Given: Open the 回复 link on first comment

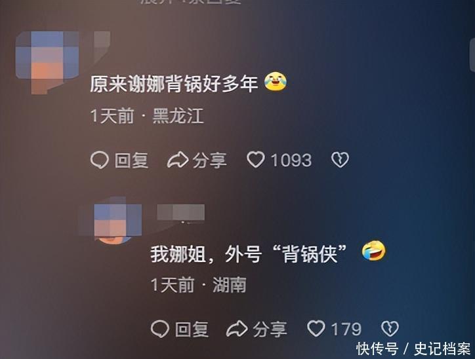Looking at the screenshot, I should tap(131, 160).
